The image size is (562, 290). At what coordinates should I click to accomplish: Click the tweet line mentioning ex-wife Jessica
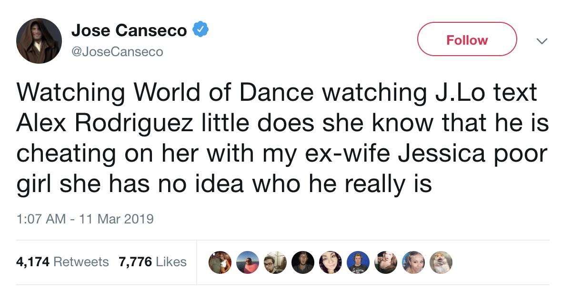click(x=281, y=153)
